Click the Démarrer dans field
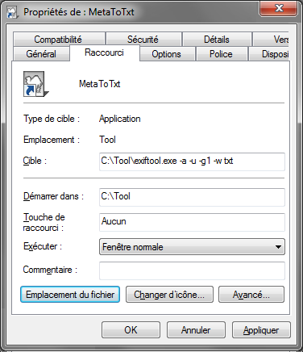Image resolution: width=303 pixels, height=352 pixels. tap(192, 197)
